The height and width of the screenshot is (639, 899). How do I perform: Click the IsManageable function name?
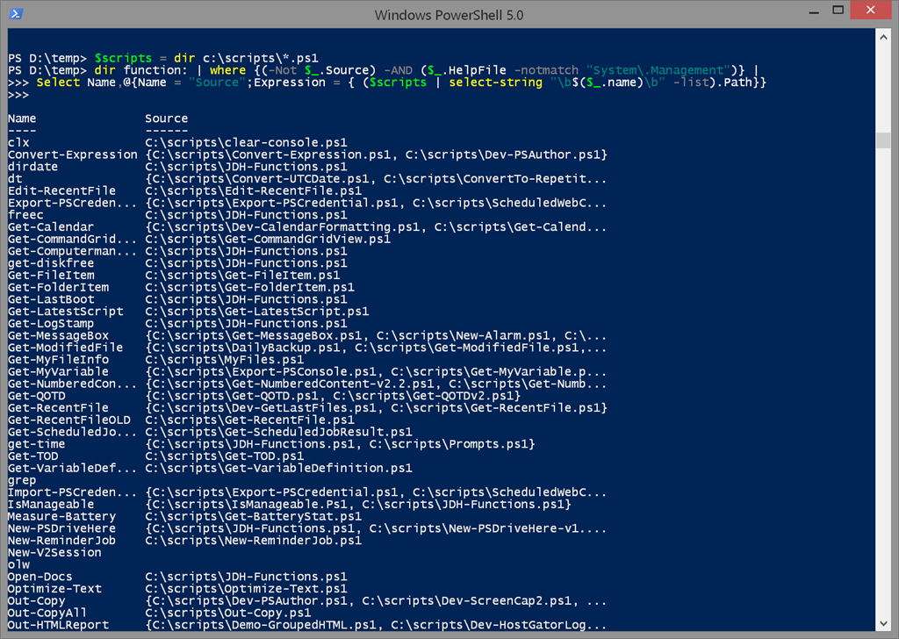(x=51, y=505)
